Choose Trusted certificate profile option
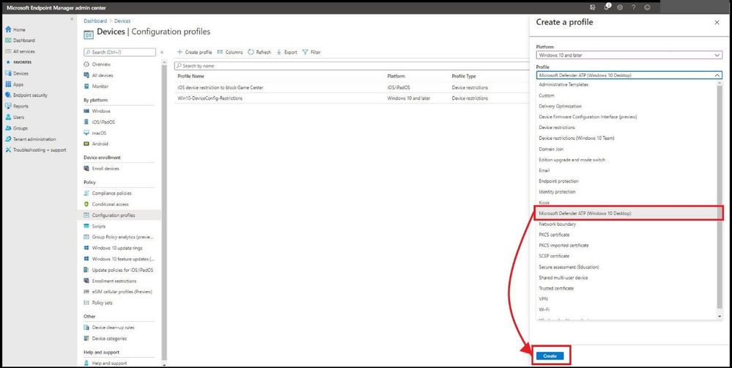The height and width of the screenshot is (368, 732). (x=556, y=289)
